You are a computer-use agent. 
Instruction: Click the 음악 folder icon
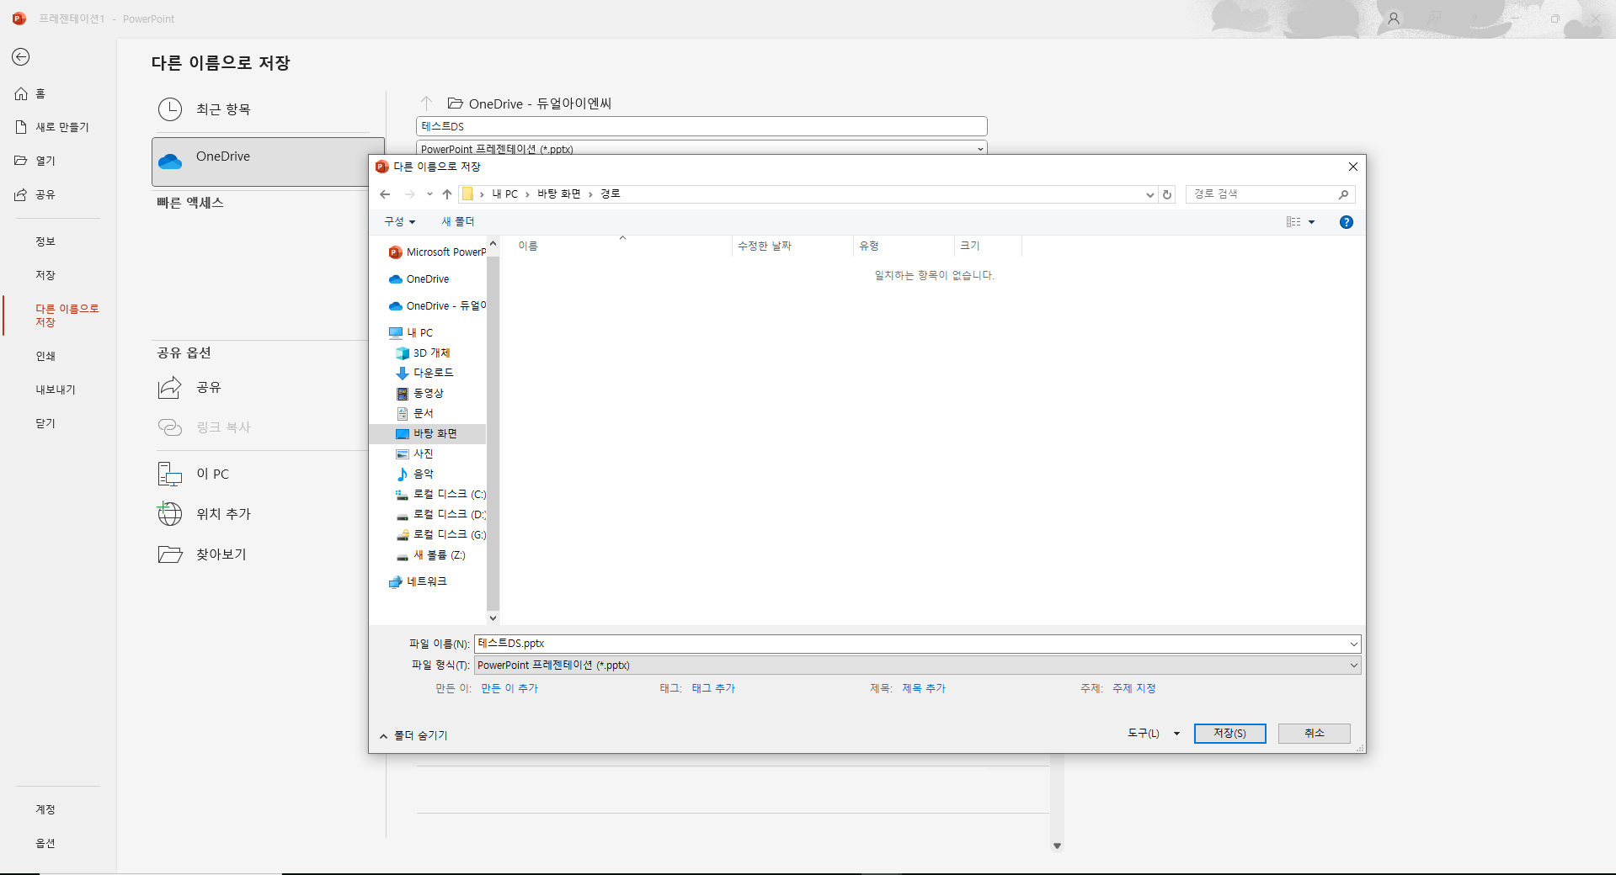coord(403,474)
